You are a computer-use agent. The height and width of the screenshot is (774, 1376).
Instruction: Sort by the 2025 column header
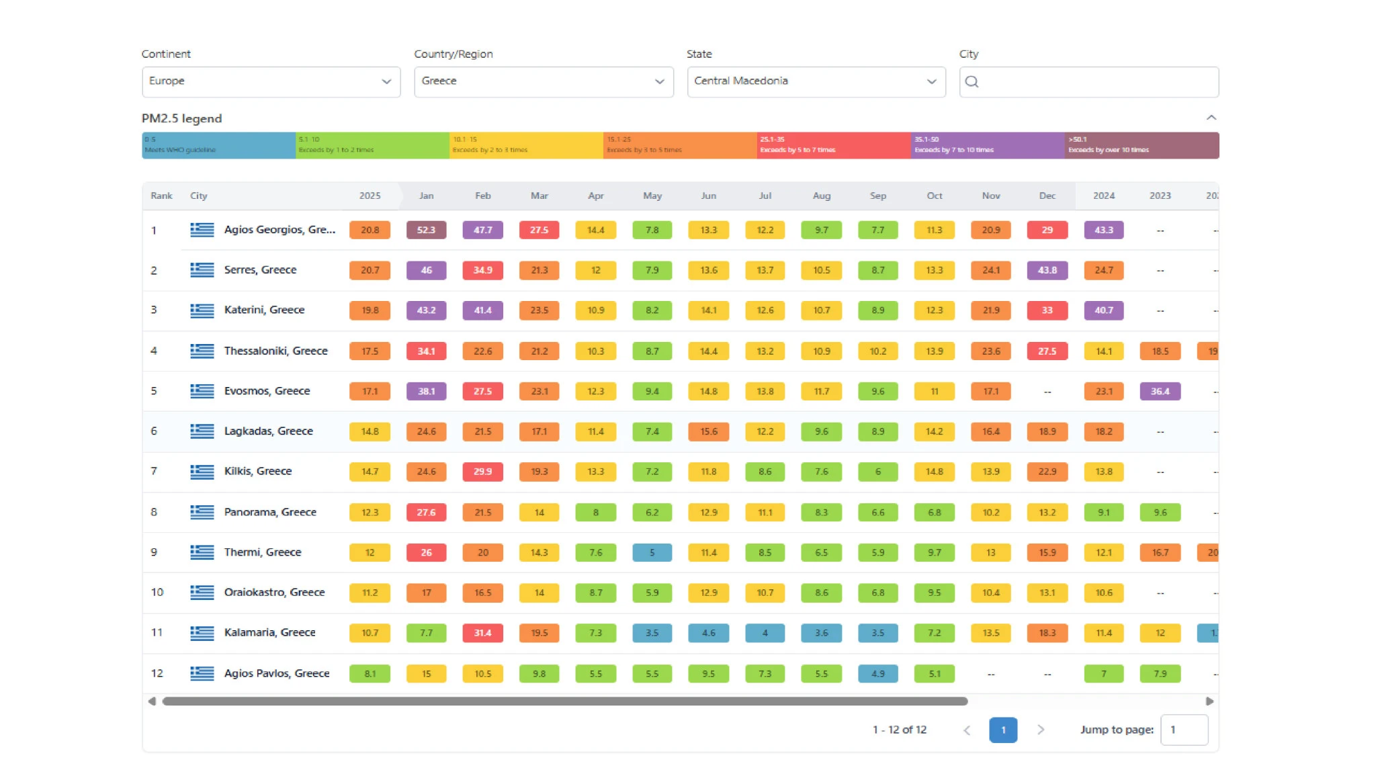(370, 196)
